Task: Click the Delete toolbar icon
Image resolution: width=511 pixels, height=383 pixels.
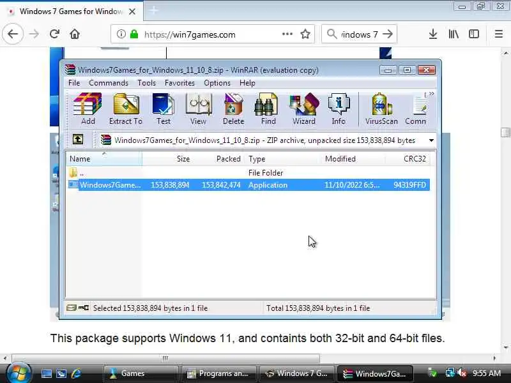Action: point(233,109)
